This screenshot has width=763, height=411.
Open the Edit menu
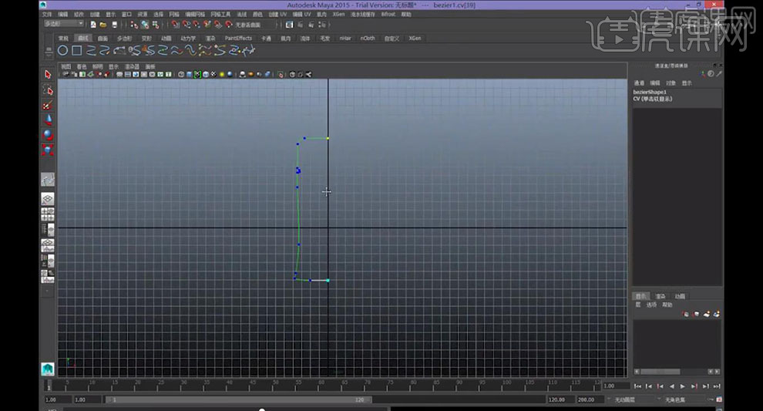click(62, 14)
